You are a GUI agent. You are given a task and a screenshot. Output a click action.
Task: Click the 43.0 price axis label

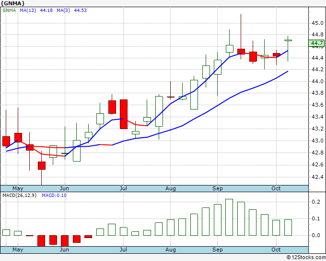coord(317,141)
